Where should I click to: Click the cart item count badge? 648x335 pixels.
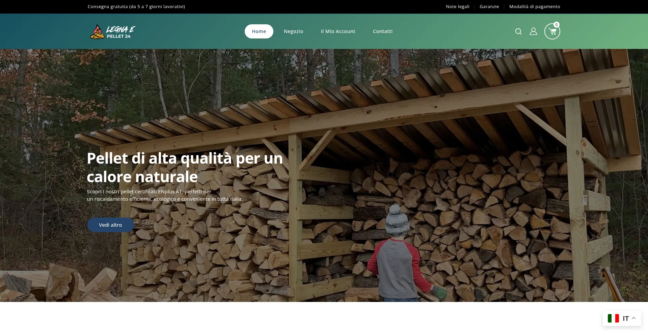[x=557, y=25]
